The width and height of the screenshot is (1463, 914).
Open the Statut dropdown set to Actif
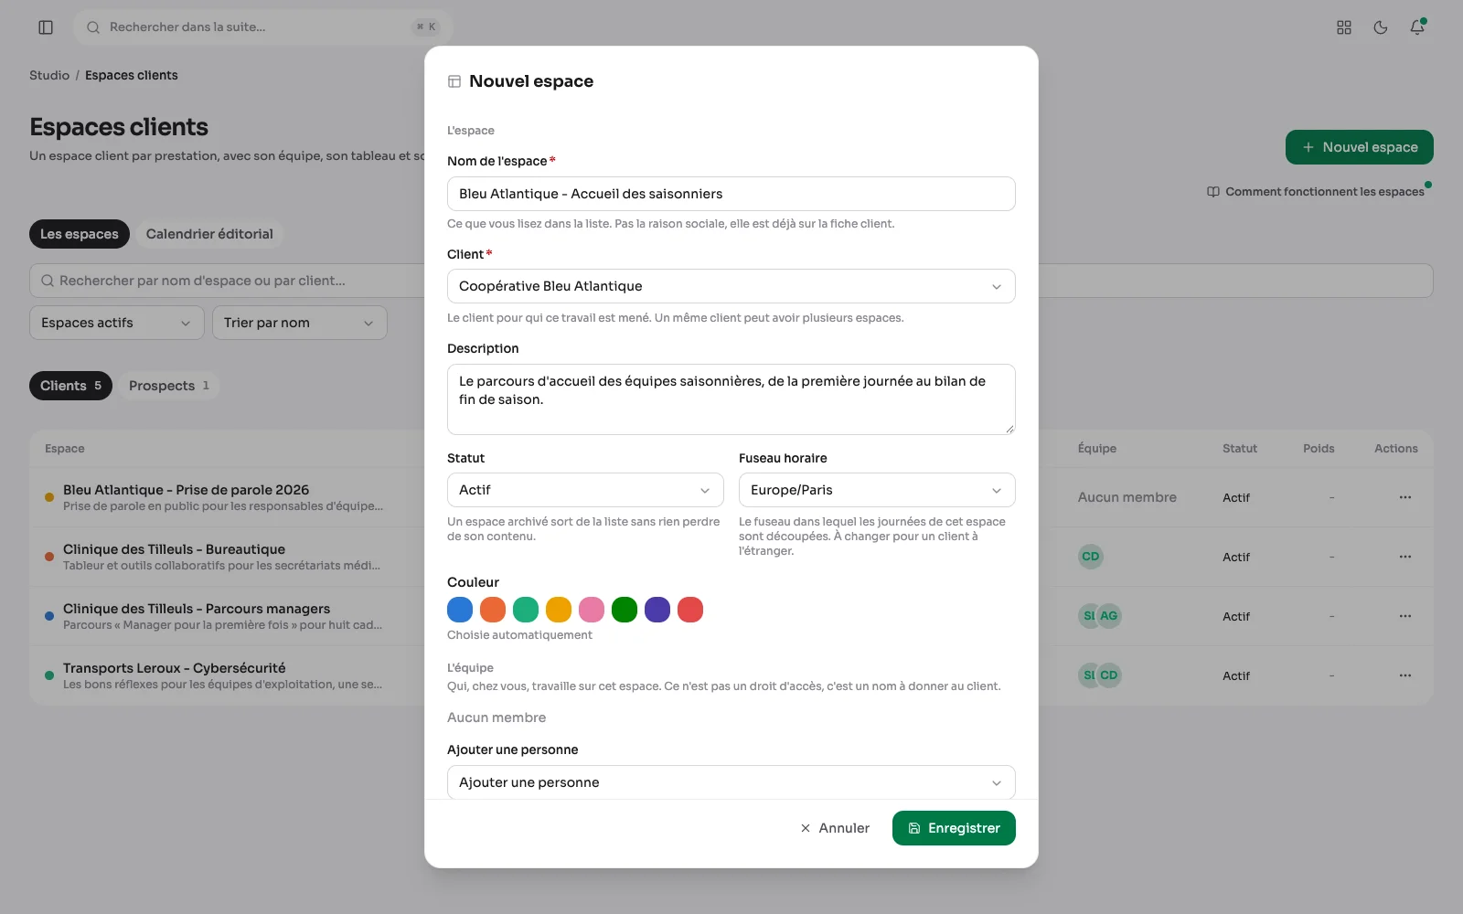coord(585,490)
